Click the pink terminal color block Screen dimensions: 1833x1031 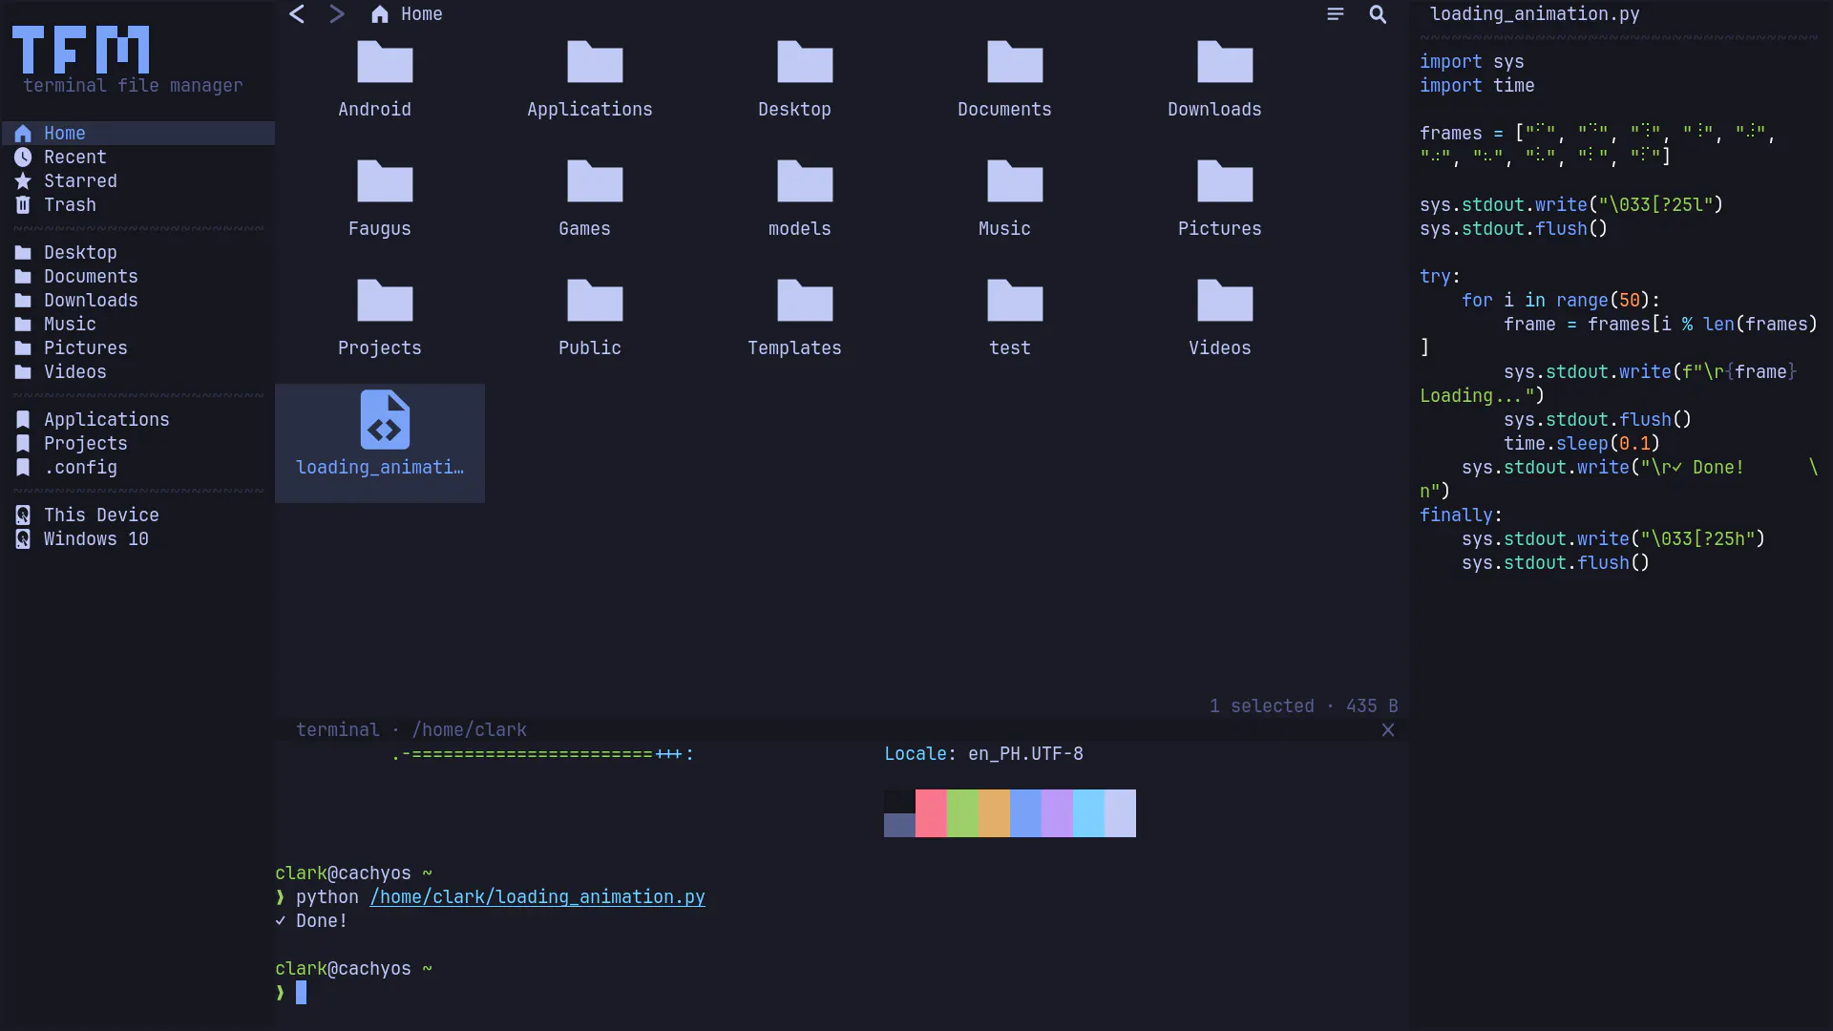tap(931, 813)
